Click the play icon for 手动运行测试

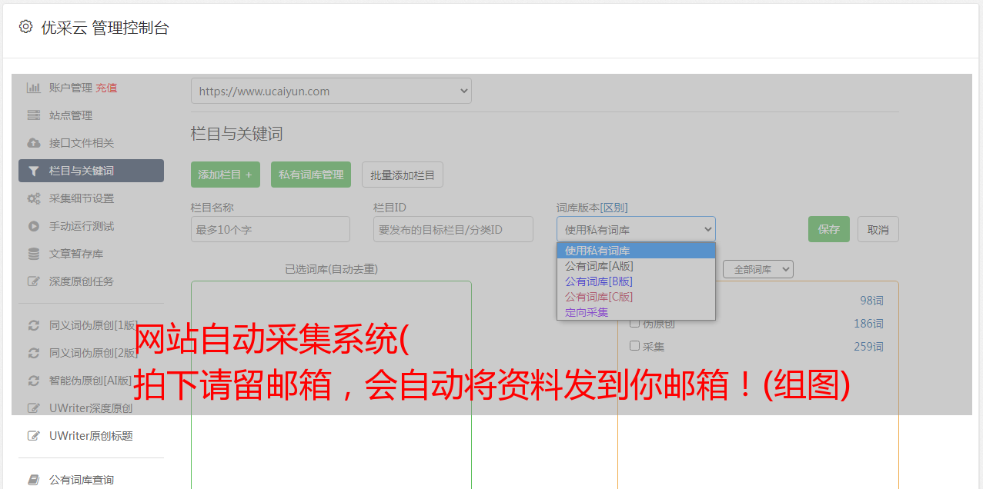pyautogui.click(x=34, y=226)
